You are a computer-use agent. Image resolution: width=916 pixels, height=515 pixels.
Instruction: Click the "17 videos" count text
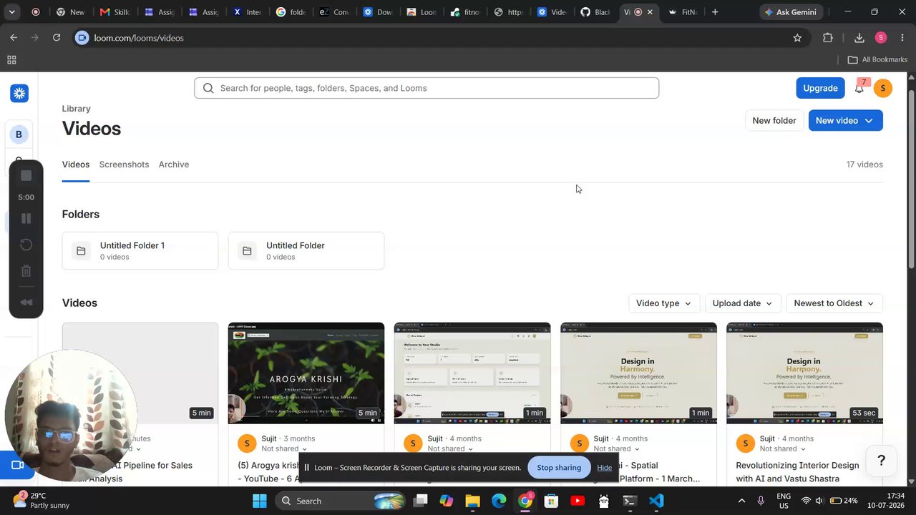[x=864, y=165]
